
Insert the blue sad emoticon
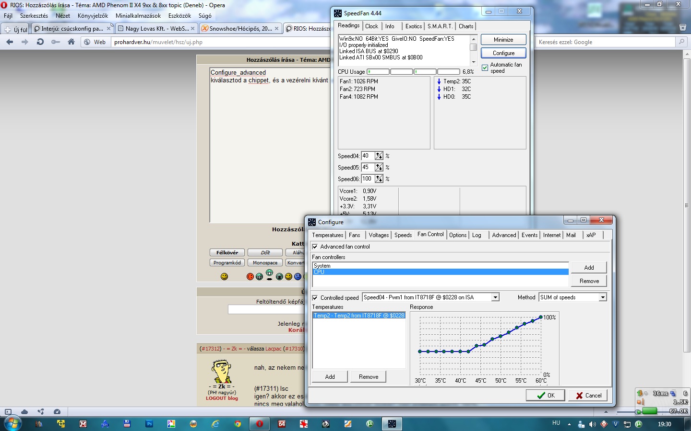(x=298, y=276)
